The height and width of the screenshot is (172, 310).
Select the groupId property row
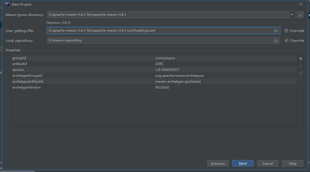pos(154,58)
